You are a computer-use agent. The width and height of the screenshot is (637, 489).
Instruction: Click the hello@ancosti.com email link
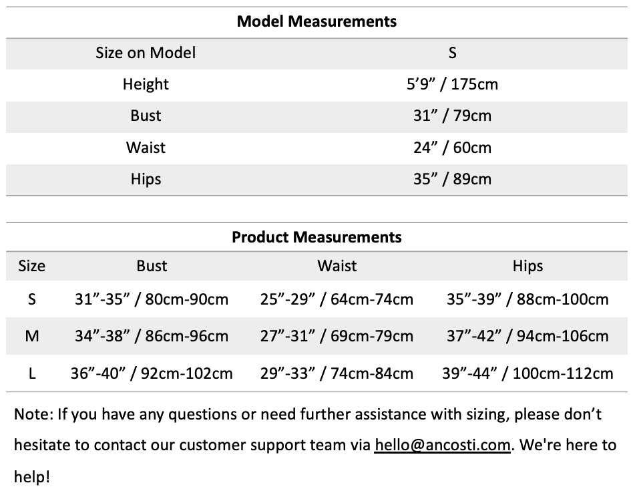pyautogui.click(x=443, y=445)
